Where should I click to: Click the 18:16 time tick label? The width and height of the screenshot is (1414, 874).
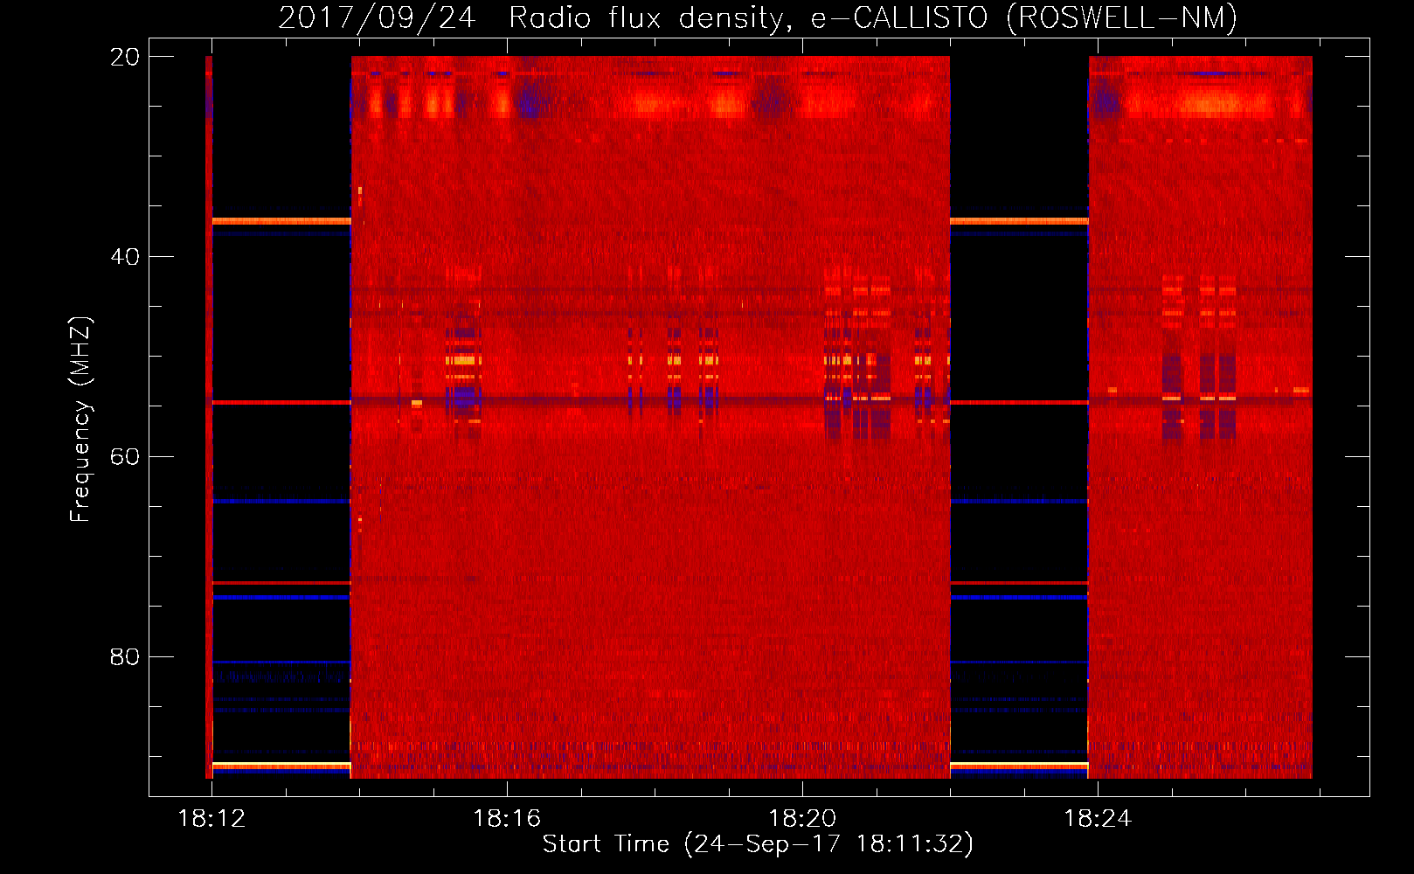(x=507, y=819)
